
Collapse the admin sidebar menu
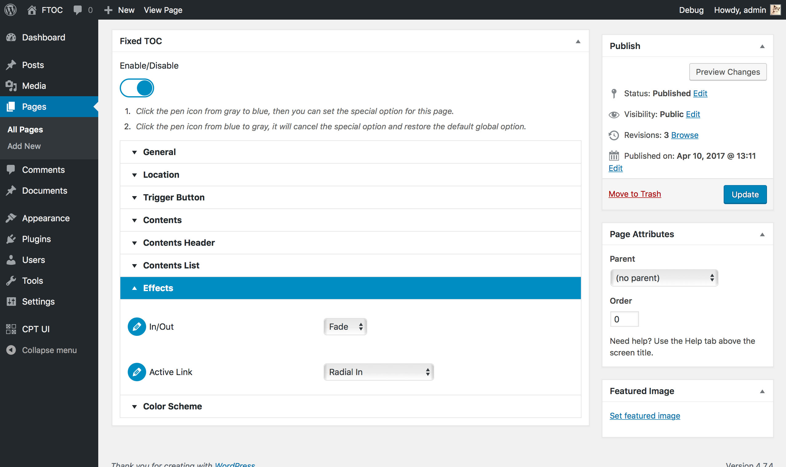point(49,350)
